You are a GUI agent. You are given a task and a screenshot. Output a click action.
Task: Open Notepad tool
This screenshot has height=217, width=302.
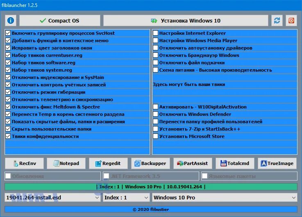[66, 163]
